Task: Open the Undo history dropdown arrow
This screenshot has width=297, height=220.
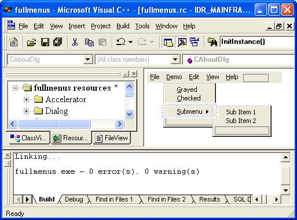Action: pyautogui.click(x=131, y=42)
